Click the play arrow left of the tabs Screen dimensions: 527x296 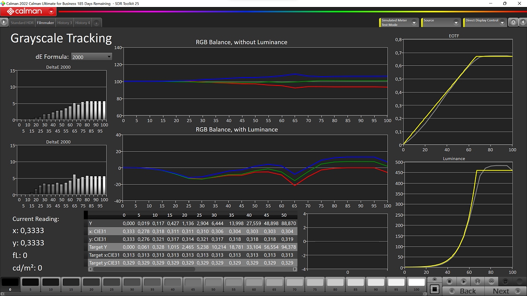(x=4, y=22)
